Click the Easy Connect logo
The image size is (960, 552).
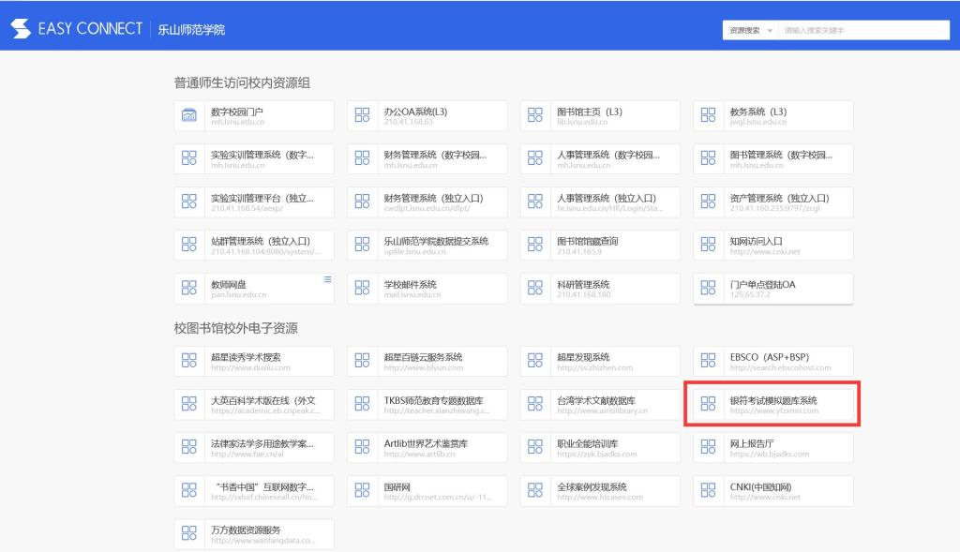point(77,29)
